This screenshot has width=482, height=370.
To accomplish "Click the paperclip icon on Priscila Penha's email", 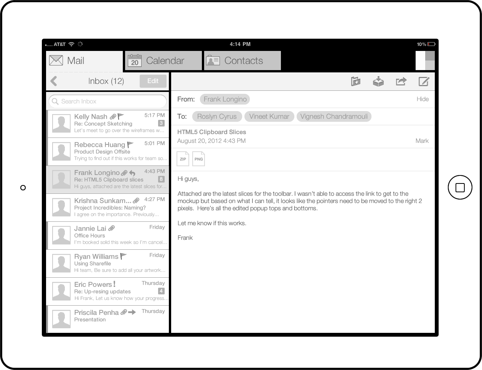I will 124,312.
